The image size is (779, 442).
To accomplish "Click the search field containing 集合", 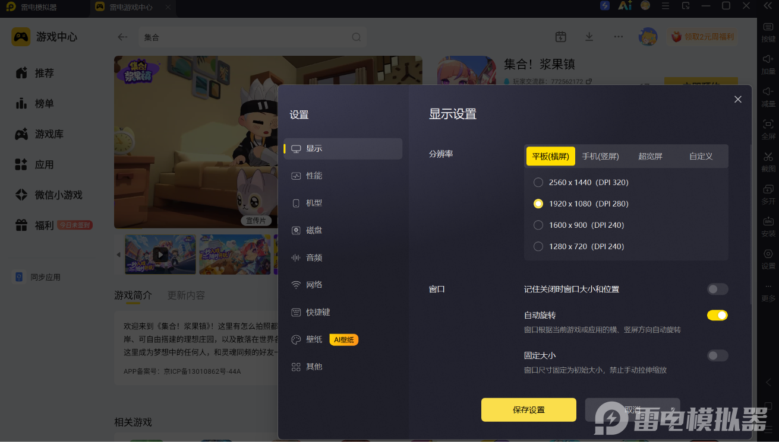I will [253, 37].
